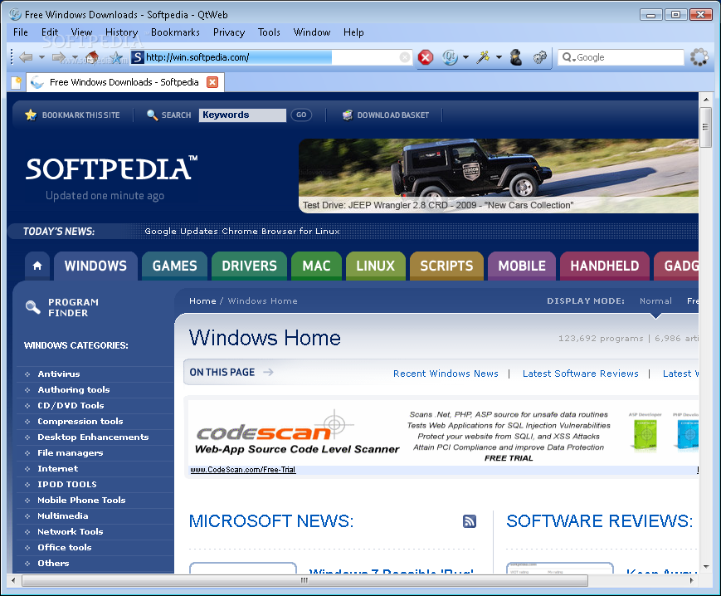Screen dimensions: 721x596
Task: Open the search engine selector magnifier dropdown
Action: pos(569,57)
